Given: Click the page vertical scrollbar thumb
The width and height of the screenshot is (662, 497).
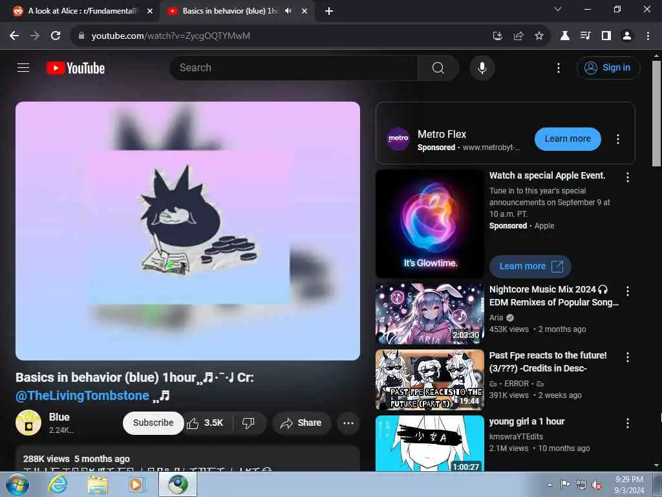Looking at the screenshot, I should [x=656, y=113].
